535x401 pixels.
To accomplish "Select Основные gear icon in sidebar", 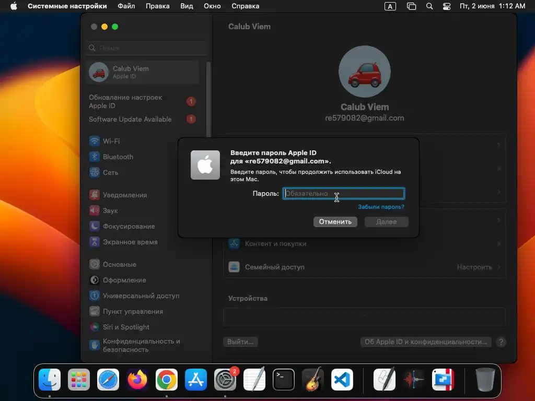I will [x=95, y=264].
